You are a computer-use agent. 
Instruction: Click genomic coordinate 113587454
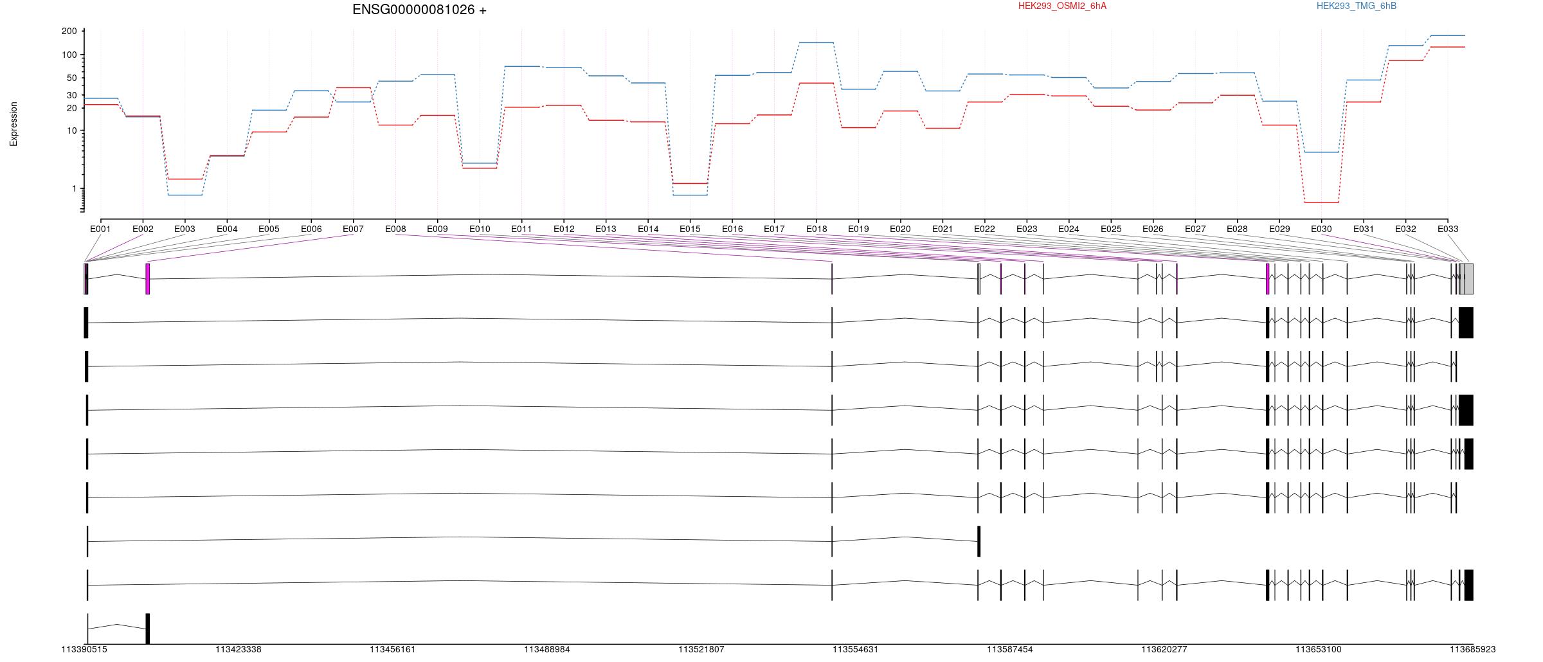click(1010, 650)
